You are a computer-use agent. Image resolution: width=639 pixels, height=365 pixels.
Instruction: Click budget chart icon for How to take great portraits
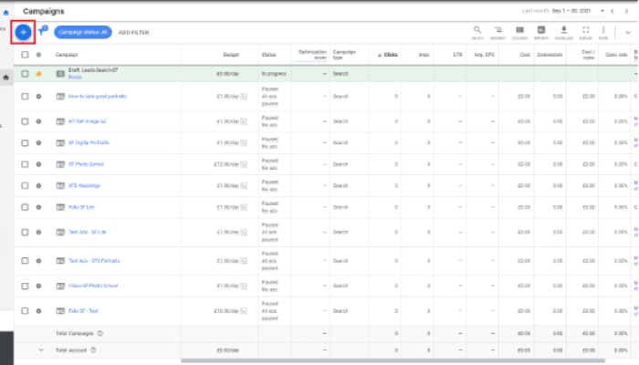244,97
